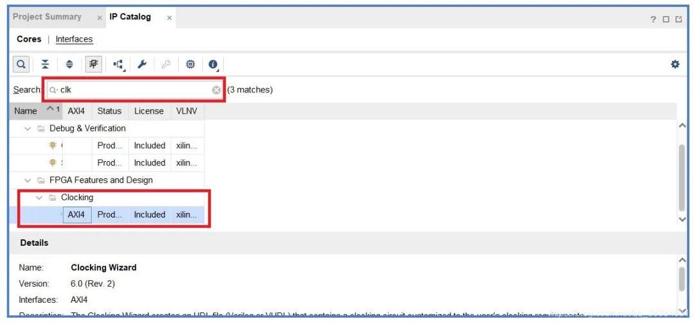Open the Interfaces view link
The image size is (694, 324).
tap(74, 39)
